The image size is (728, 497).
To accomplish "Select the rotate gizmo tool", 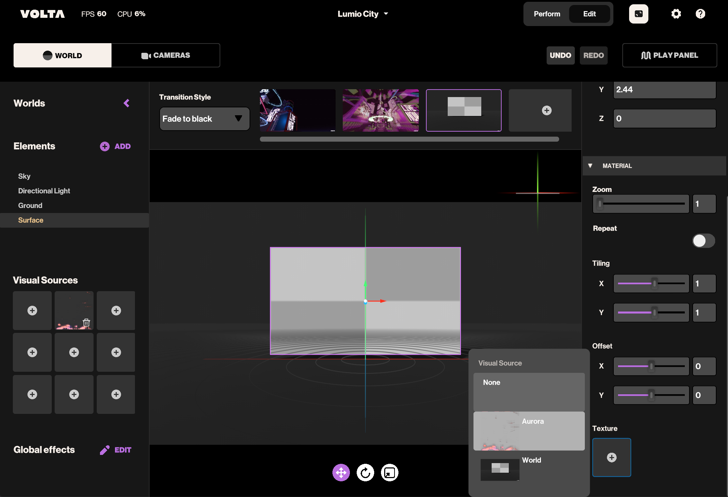I will [365, 473].
